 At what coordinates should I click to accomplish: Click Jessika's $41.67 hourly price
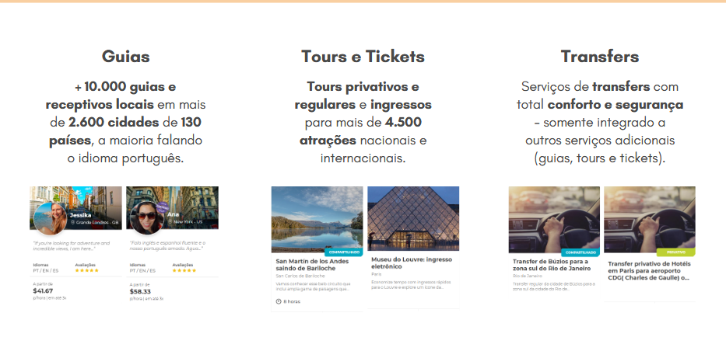pyautogui.click(x=43, y=291)
